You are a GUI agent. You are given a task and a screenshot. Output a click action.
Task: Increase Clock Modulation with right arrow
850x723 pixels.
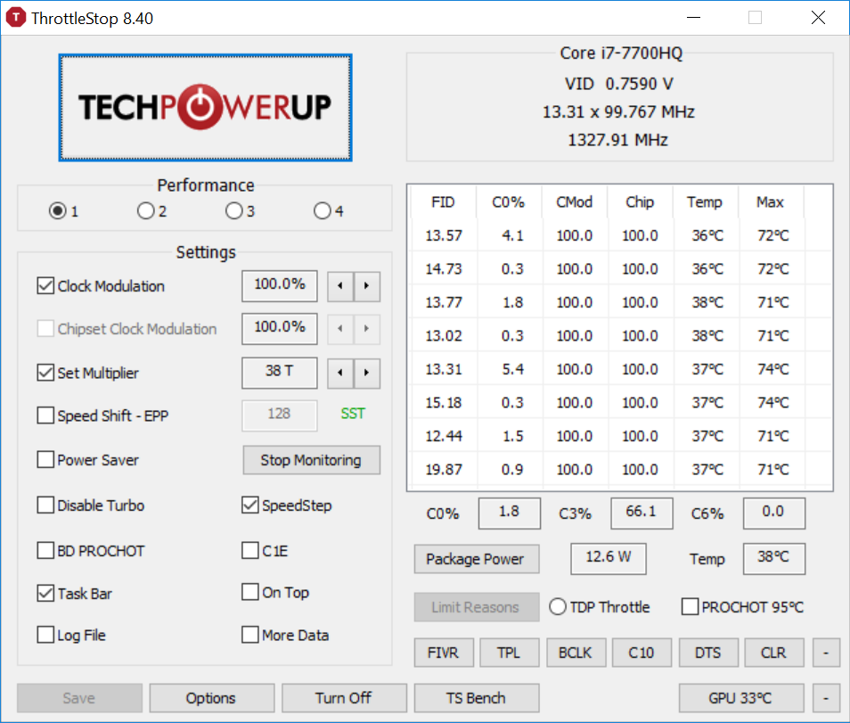tap(367, 286)
